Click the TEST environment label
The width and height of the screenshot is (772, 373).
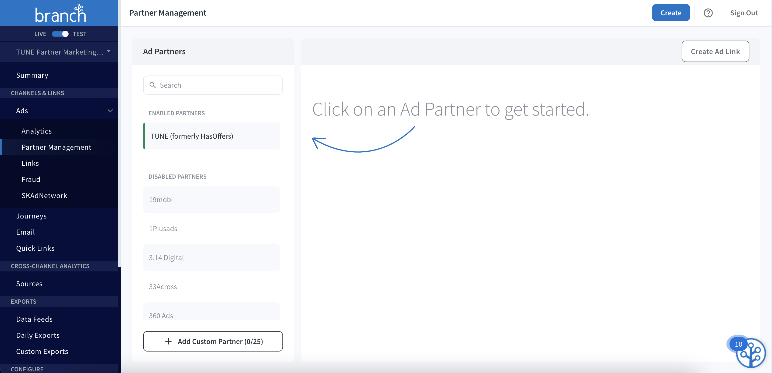tap(80, 34)
